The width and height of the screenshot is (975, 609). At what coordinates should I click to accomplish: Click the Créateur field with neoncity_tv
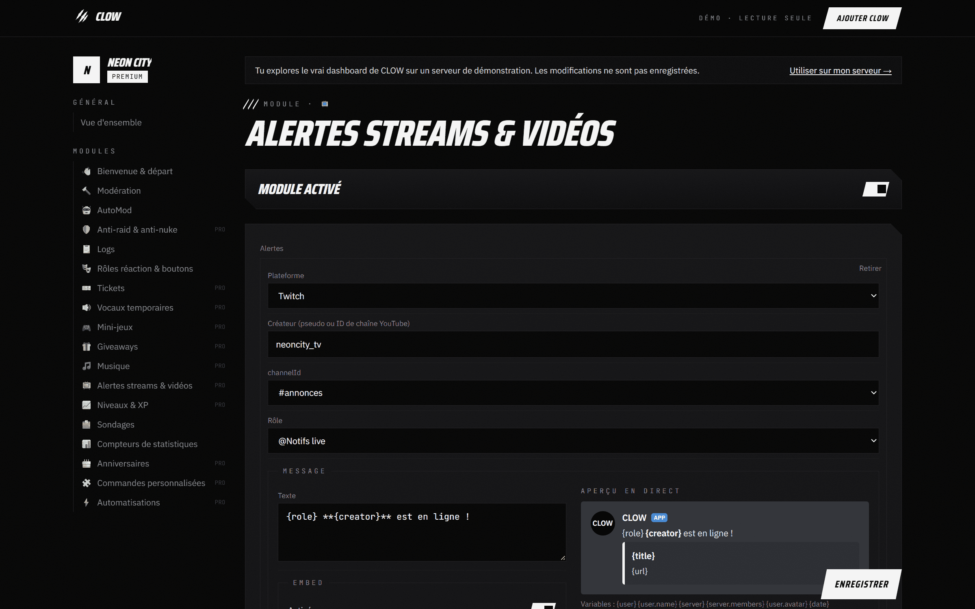coord(573,344)
